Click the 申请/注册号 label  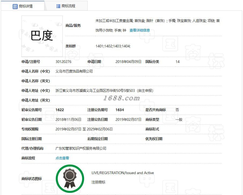31,62
